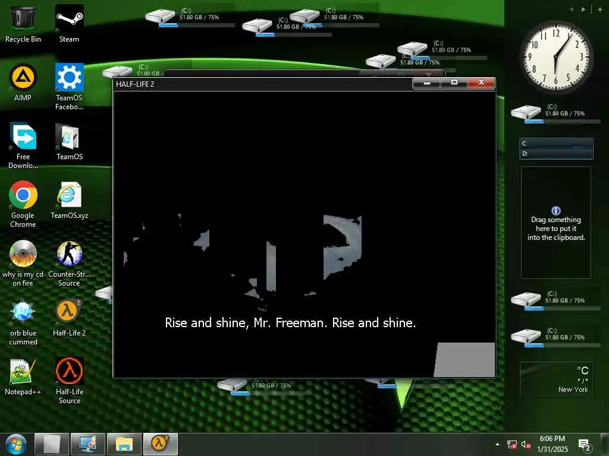
Task: Launch Half-Life 2 desktop shortcut
Action: 69,318
